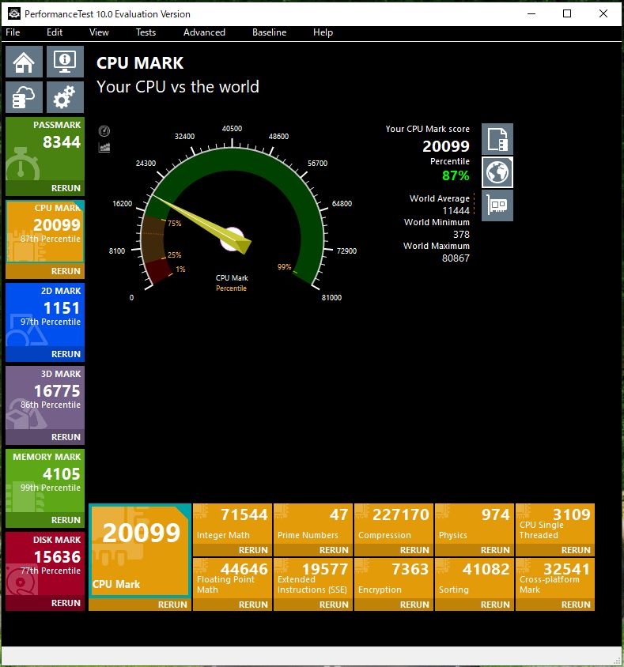Select the Floating Point Math tile
This screenshot has height=667, width=624.
(232, 578)
